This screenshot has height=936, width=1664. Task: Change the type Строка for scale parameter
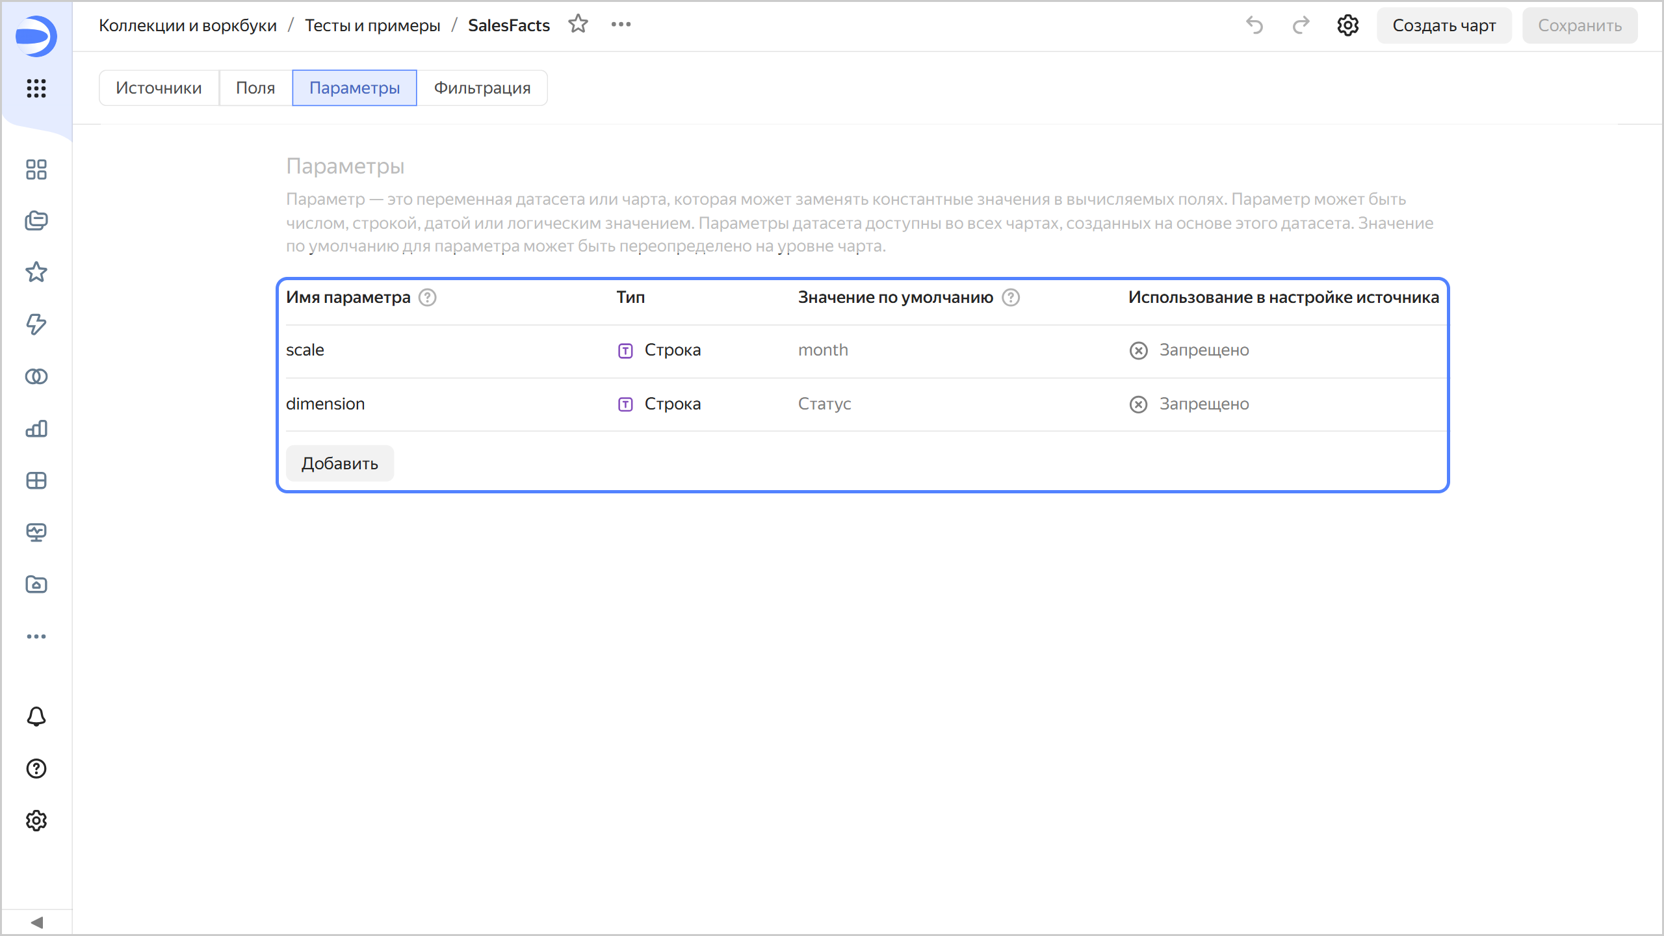tap(671, 350)
